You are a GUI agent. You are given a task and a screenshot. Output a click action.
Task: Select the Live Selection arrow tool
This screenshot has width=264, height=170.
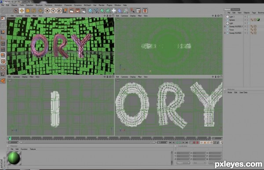[x=16, y=11]
